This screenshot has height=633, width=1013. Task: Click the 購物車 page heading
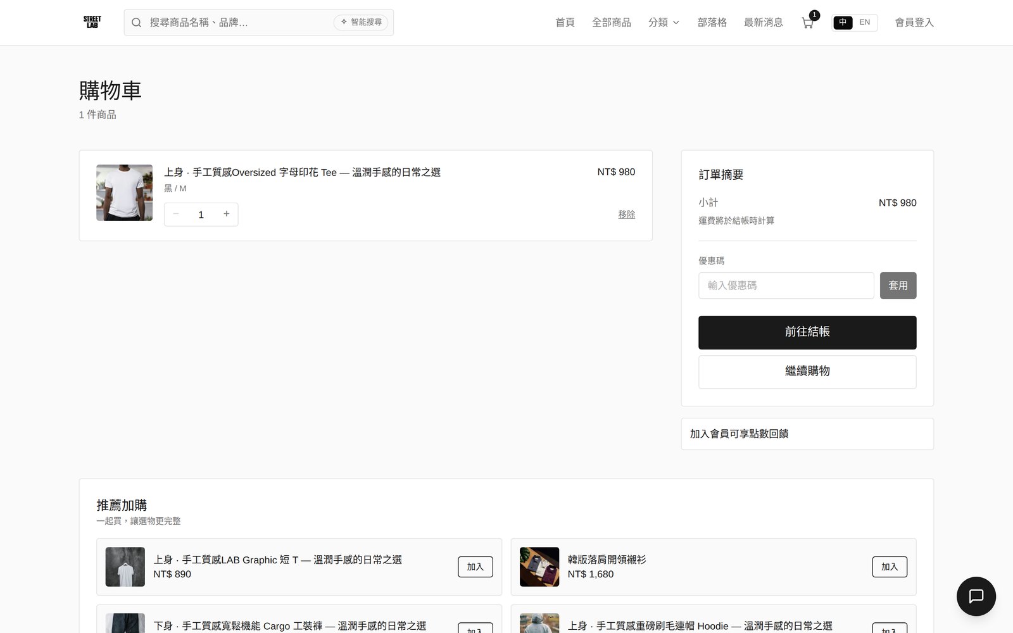click(x=110, y=91)
